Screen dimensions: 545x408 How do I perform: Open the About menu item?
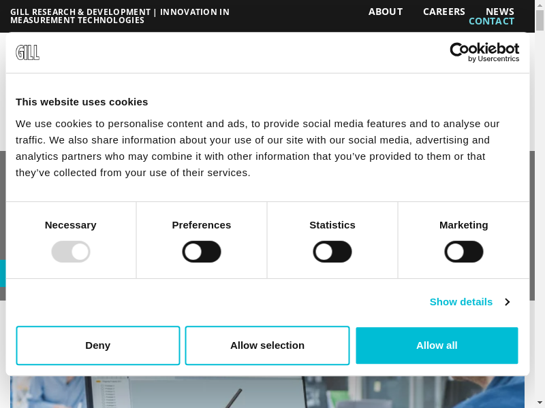click(386, 12)
